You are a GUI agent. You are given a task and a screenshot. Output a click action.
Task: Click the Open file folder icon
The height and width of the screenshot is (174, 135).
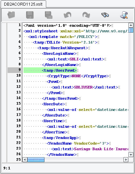pyautogui.click(x=11, y=15)
